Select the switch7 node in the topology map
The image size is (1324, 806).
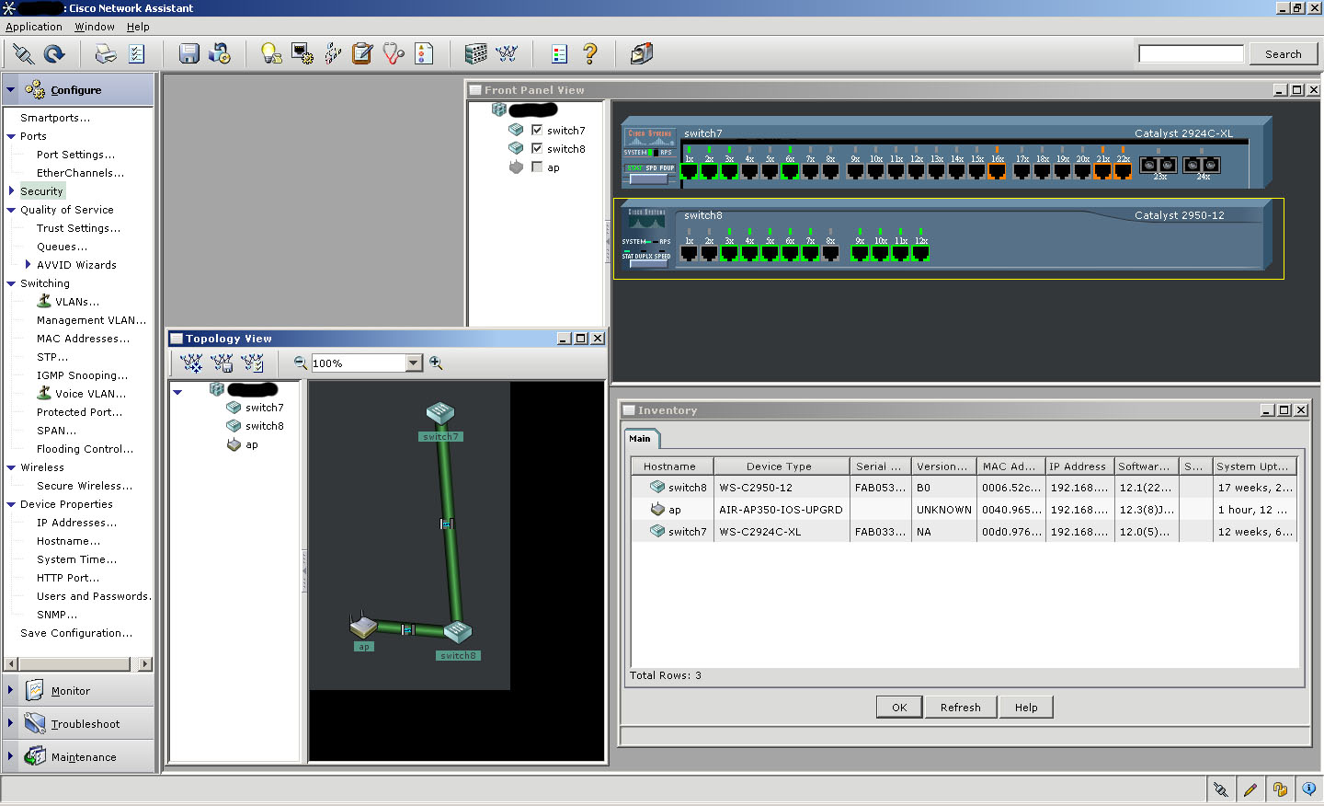tap(440, 413)
